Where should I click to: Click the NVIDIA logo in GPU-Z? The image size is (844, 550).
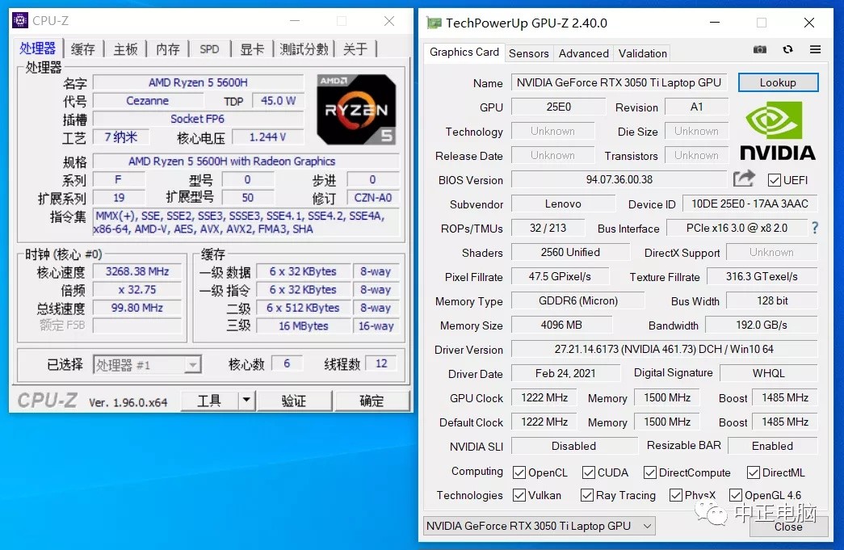click(777, 132)
